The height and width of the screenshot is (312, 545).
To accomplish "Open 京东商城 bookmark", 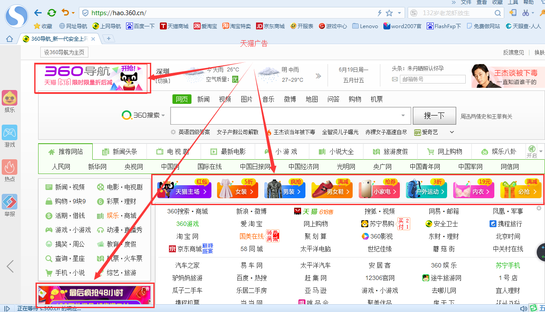I will (x=270, y=26).
